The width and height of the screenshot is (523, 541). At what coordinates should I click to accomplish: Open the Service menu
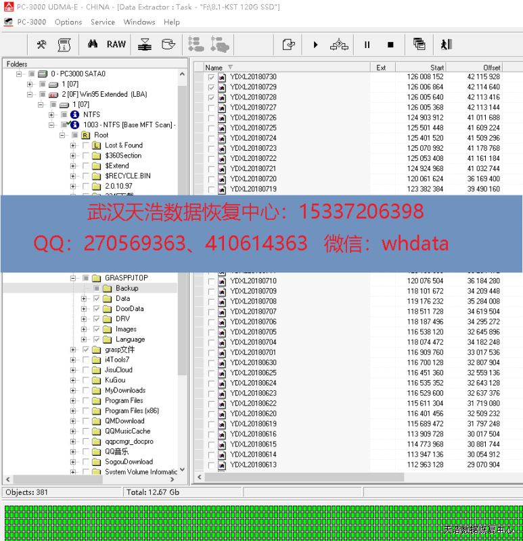(x=103, y=22)
